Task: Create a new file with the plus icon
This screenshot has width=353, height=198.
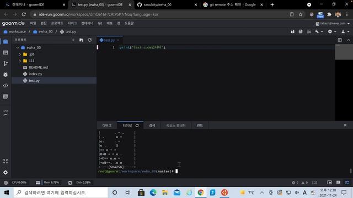Action: (x=73, y=40)
